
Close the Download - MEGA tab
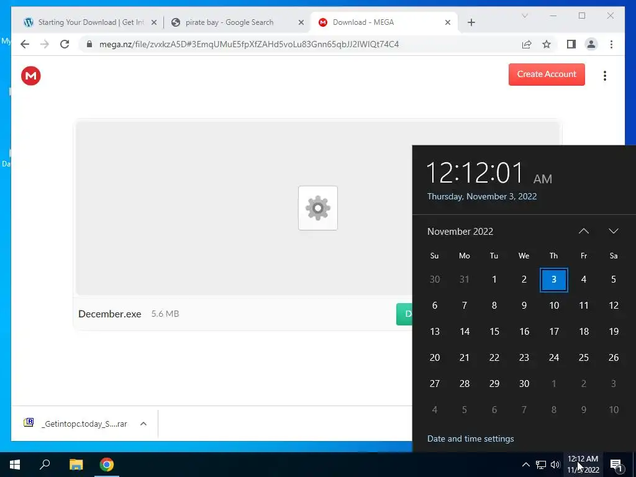[x=447, y=22]
